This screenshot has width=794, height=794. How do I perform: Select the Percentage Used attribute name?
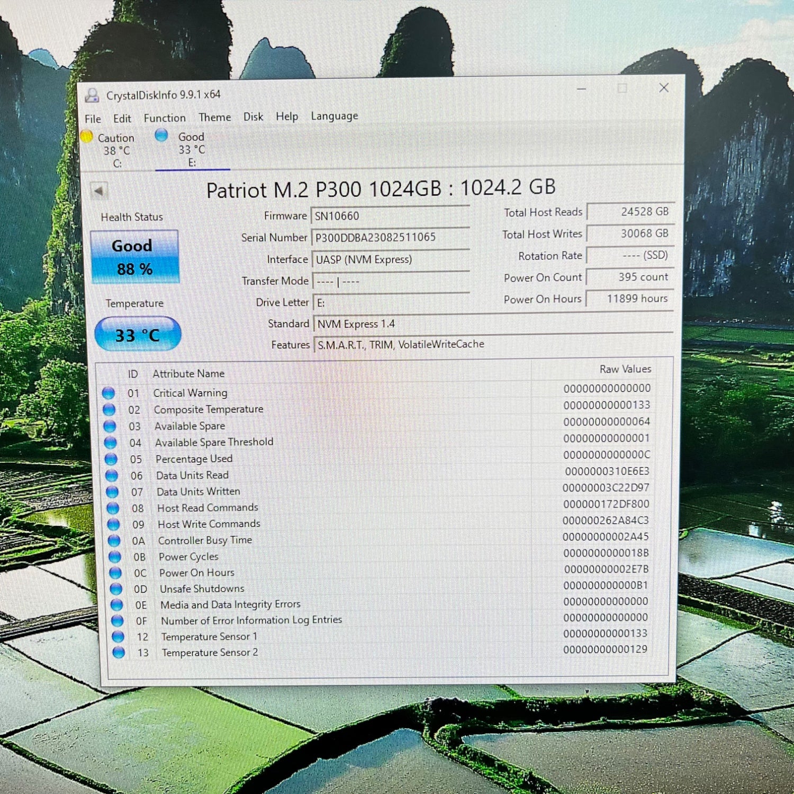(194, 459)
